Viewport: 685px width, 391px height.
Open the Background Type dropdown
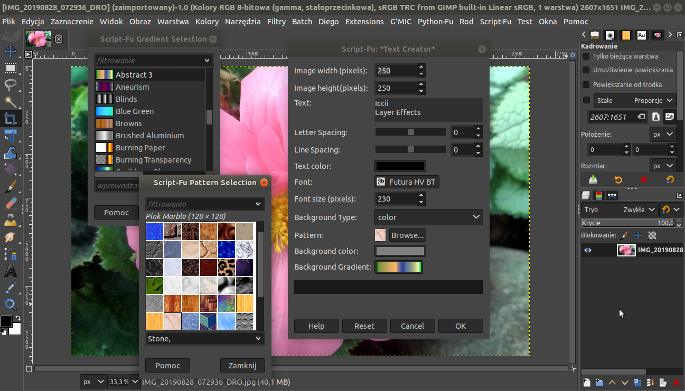click(428, 217)
